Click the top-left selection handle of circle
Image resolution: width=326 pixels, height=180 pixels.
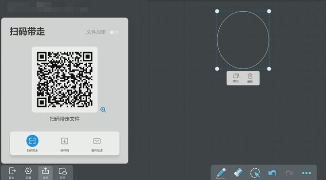(x=217, y=11)
